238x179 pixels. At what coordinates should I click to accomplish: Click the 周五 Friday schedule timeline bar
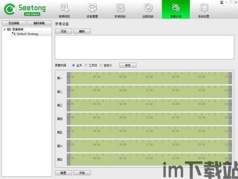149,132
